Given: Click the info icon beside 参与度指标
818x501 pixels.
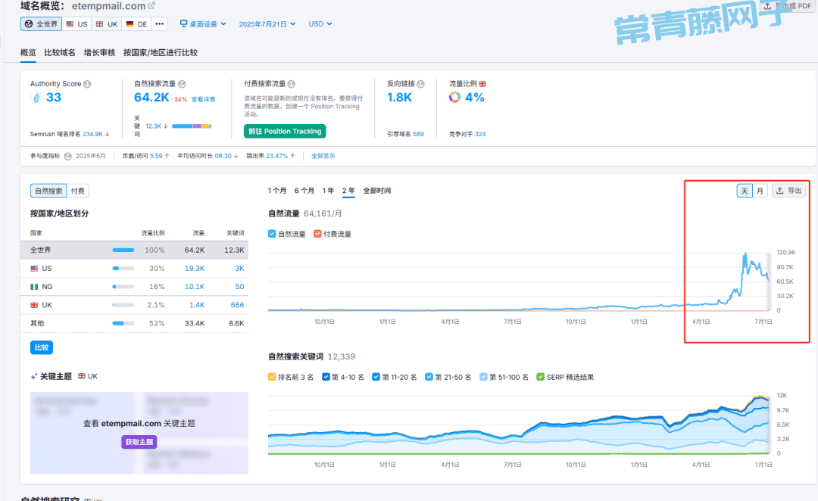Looking at the screenshot, I should 68,156.
